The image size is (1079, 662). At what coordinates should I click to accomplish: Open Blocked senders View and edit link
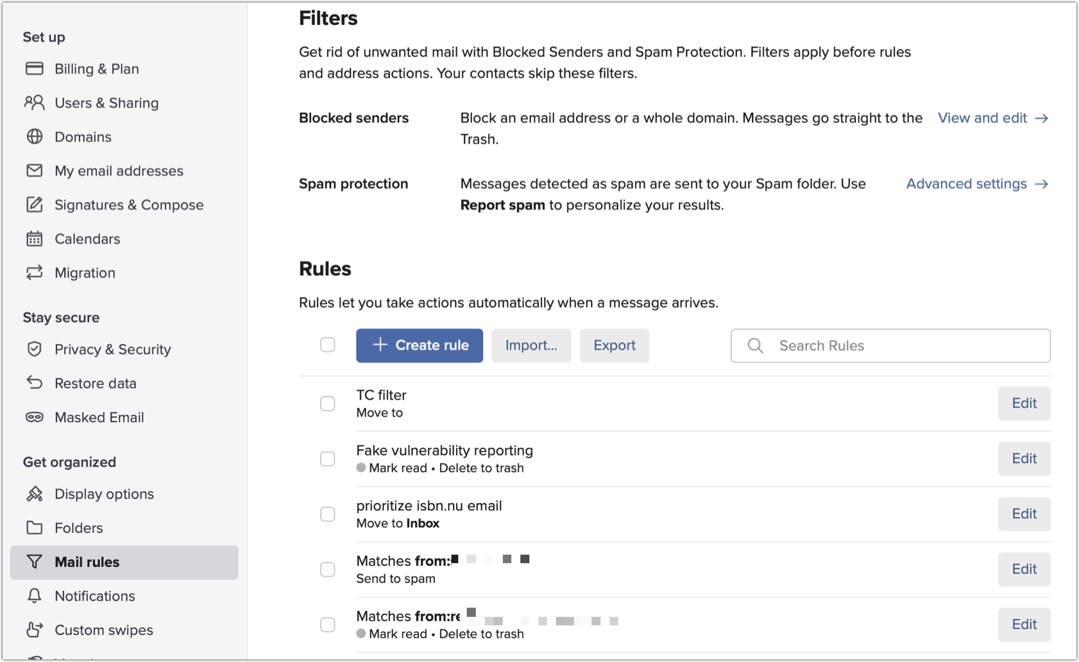tap(992, 118)
